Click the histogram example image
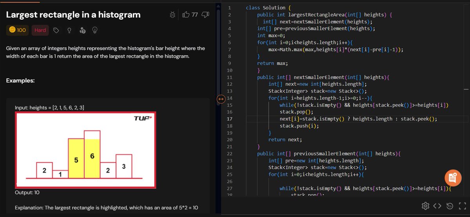Viewport: 470px width, 217px height. [86, 150]
